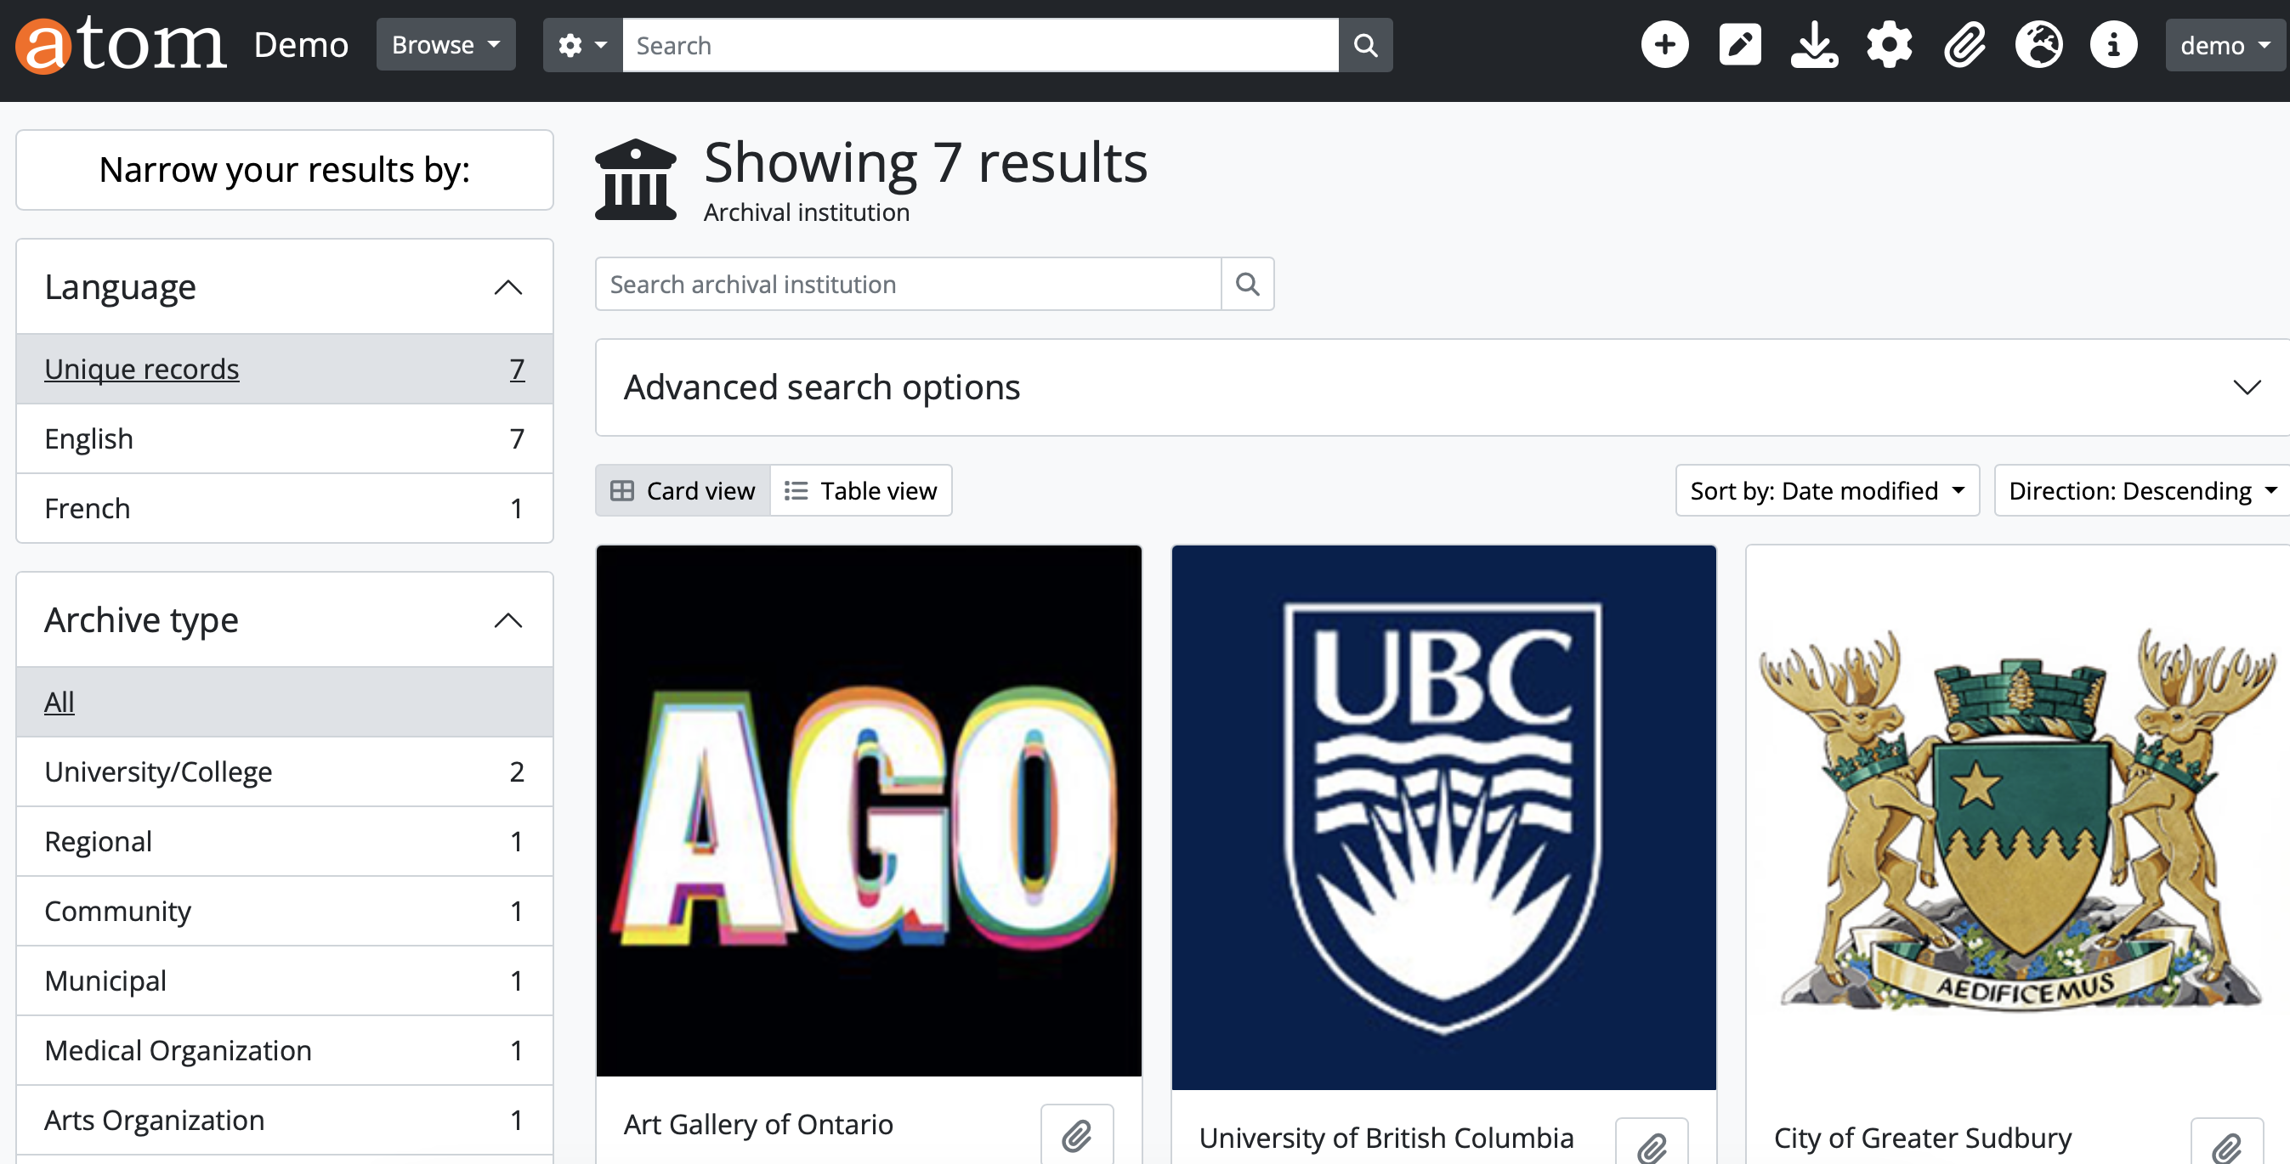Click the Search archival institution field
The image size is (2290, 1164).
point(908,285)
